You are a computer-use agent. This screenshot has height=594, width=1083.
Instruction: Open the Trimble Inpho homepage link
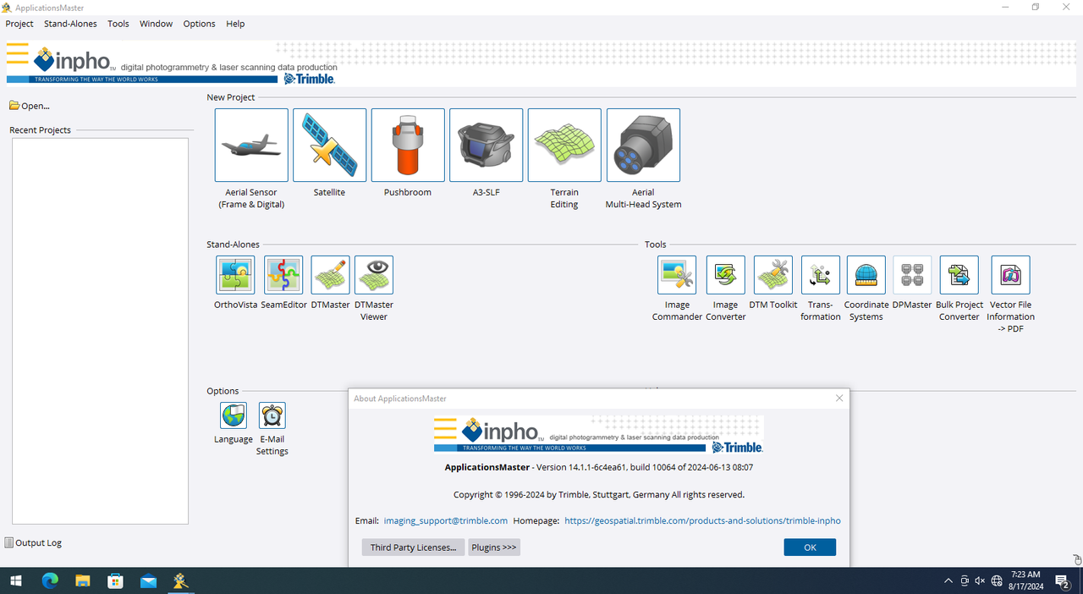click(x=702, y=520)
